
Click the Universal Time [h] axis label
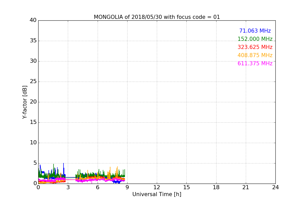coord(157,194)
